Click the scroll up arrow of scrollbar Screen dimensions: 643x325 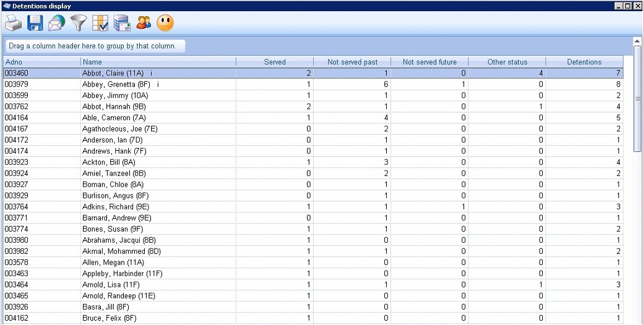pyautogui.click(x=637, y=41)
